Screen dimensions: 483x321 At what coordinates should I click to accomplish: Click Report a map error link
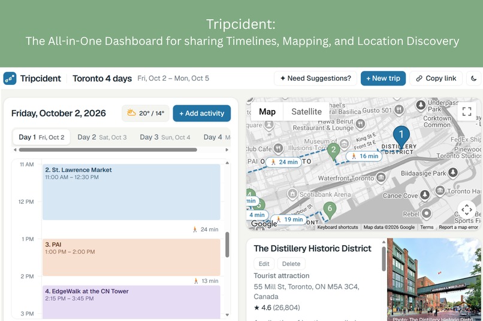coord(458,227)
